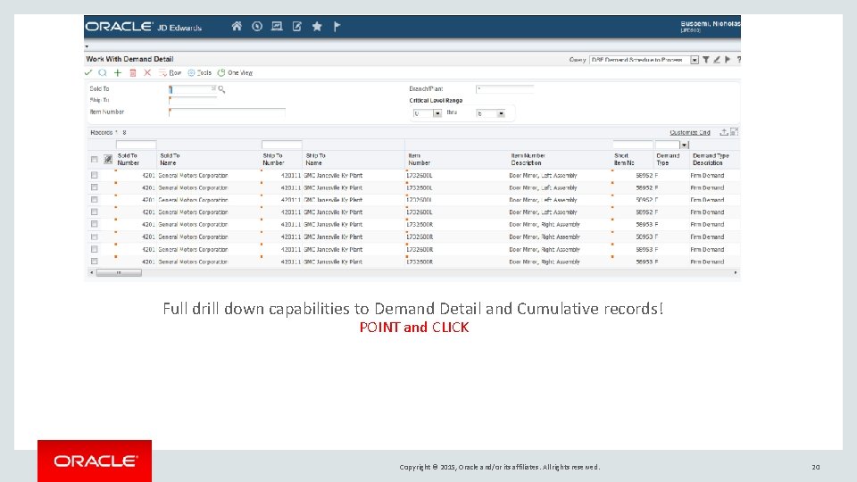Open the One View menu
This screenshot has width=857, height=482.
tap(235, 72)
